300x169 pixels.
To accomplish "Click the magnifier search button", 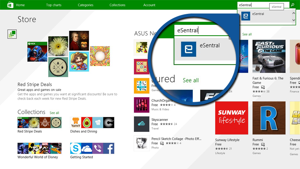I will coord(292,5).
